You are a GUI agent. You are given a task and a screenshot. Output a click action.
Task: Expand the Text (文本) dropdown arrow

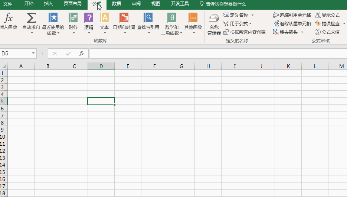tap(105, 33)
